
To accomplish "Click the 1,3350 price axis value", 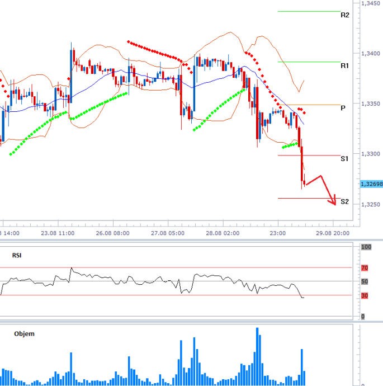I will pos(371,103).
